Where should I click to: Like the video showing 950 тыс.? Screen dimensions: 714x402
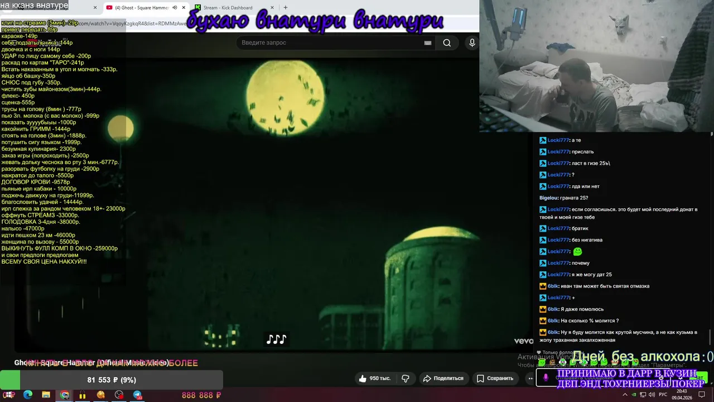[x=374, y=378]
